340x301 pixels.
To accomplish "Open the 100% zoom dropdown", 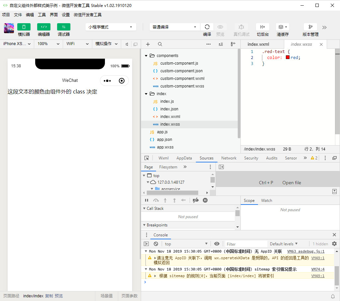I will coord(48,44).
